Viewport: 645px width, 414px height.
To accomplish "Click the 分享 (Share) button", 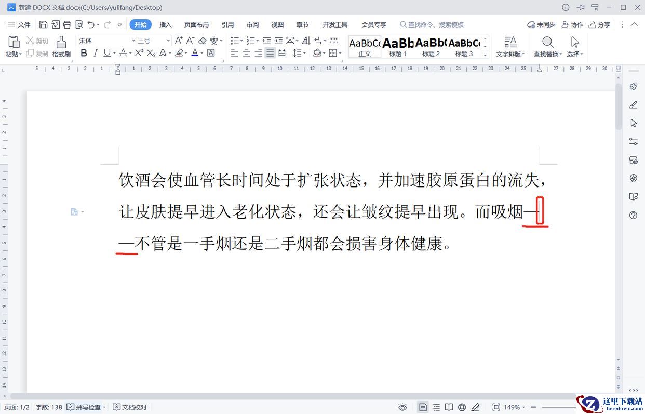I will point(599,24).
